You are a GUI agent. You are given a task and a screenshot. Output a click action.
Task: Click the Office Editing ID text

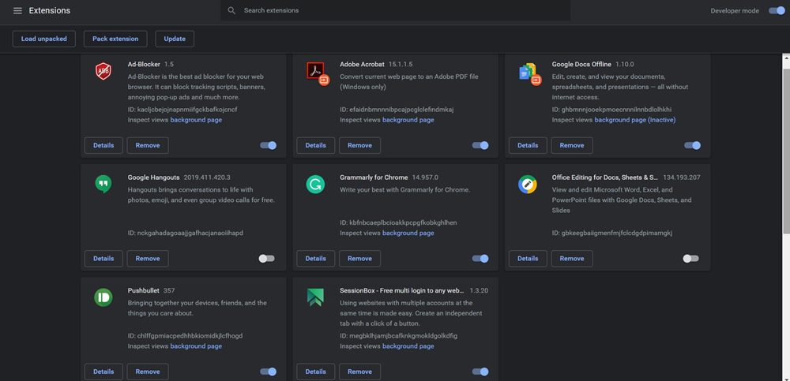coord(612,233)
